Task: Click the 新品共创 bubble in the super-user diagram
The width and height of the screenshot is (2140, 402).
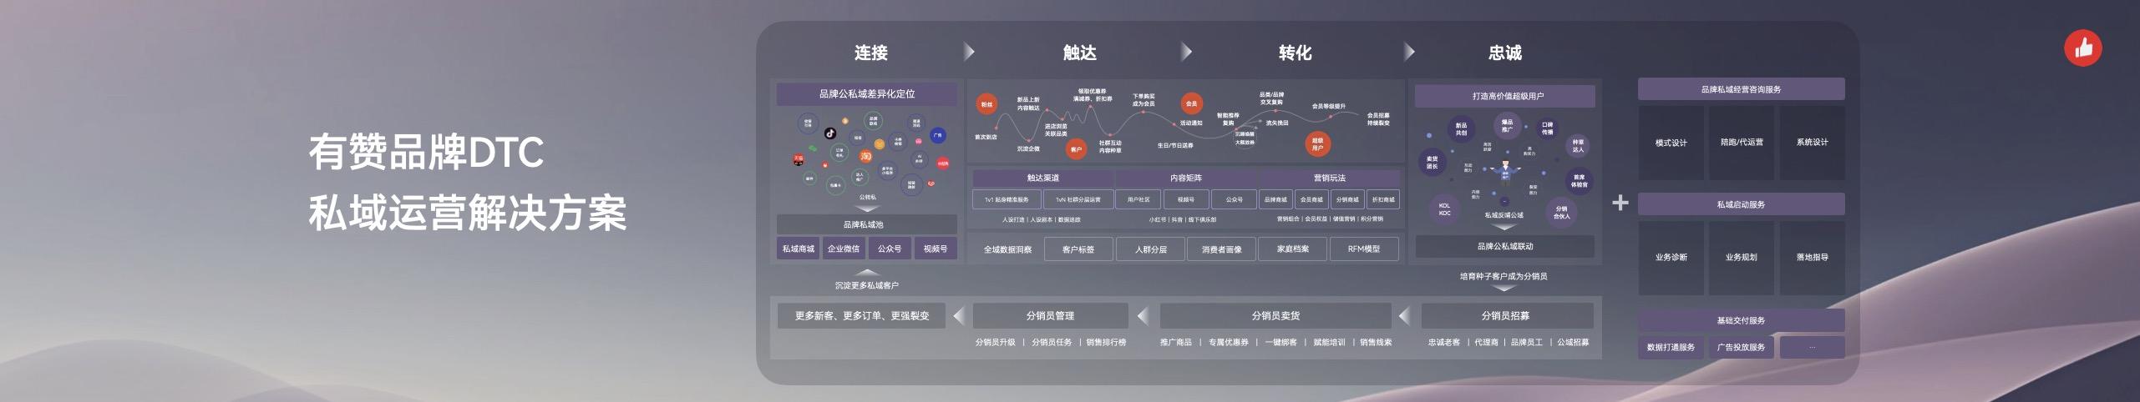Action: [1461, 128]
